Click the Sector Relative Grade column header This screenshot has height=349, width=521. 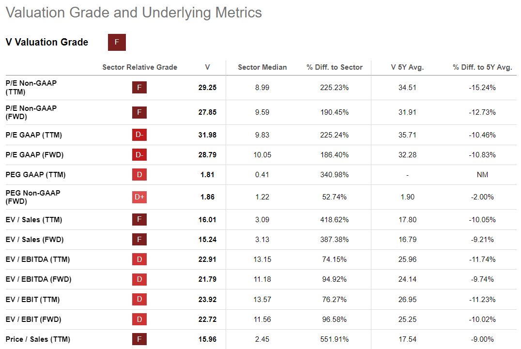point(139,67)
